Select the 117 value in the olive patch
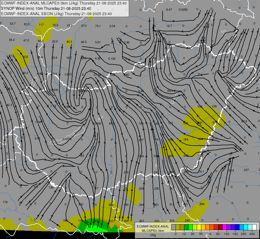The width and height of the screenshot is (260, 239). click(x=41, y=25)
